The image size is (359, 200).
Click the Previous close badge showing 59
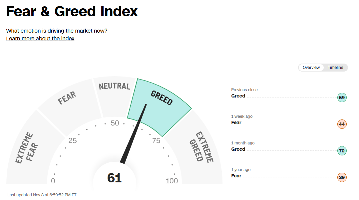pyautogui.click(x=342, y=98)
